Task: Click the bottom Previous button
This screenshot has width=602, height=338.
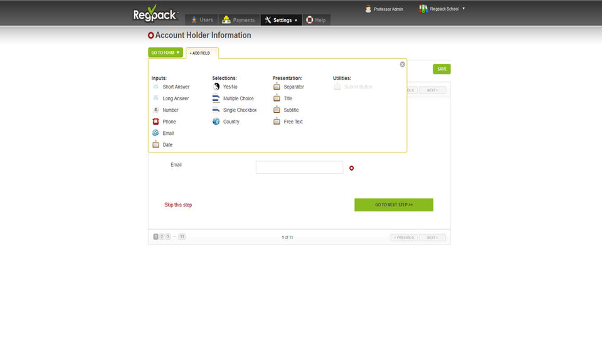Action: pyautogui.click(x=404, y=238)
